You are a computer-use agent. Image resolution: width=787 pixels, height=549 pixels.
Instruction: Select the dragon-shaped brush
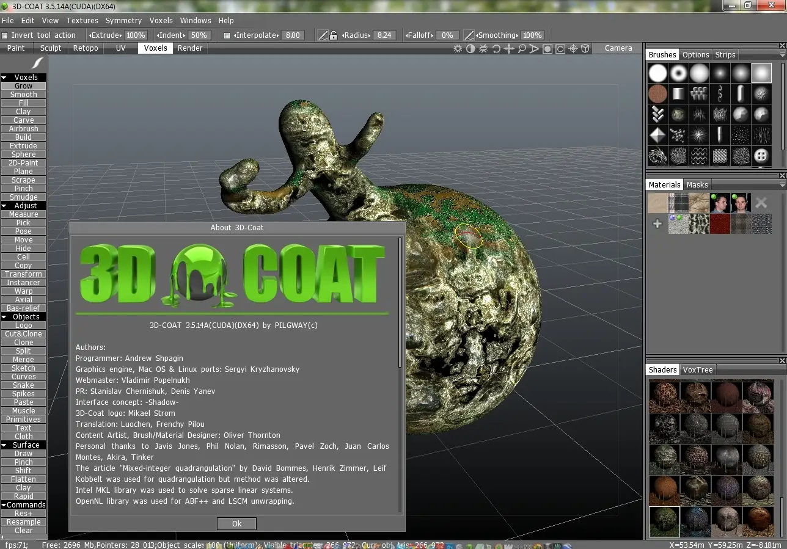coord(657,155)
